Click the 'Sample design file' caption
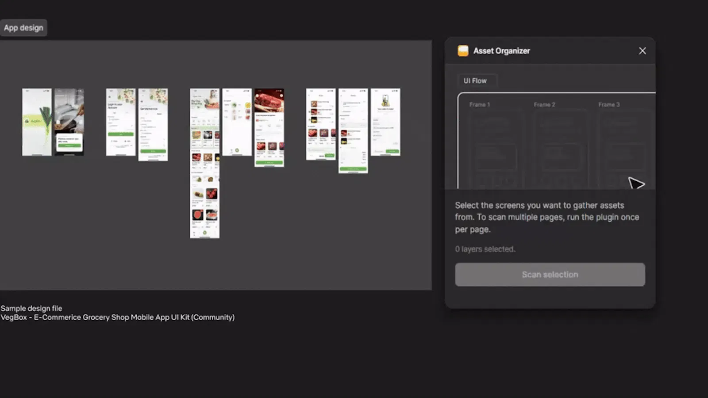The image size is (708, 398). point(31,308)
